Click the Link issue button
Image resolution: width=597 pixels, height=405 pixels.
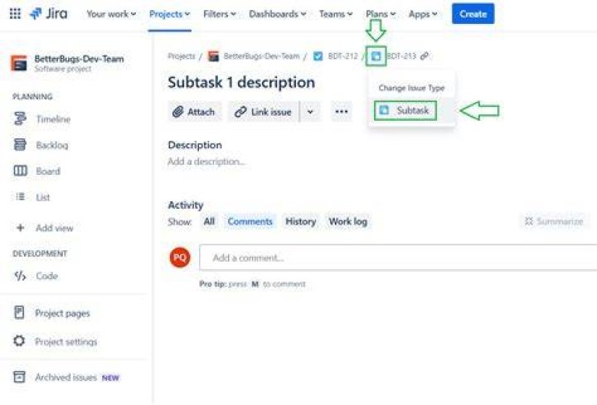click(264, 112)
